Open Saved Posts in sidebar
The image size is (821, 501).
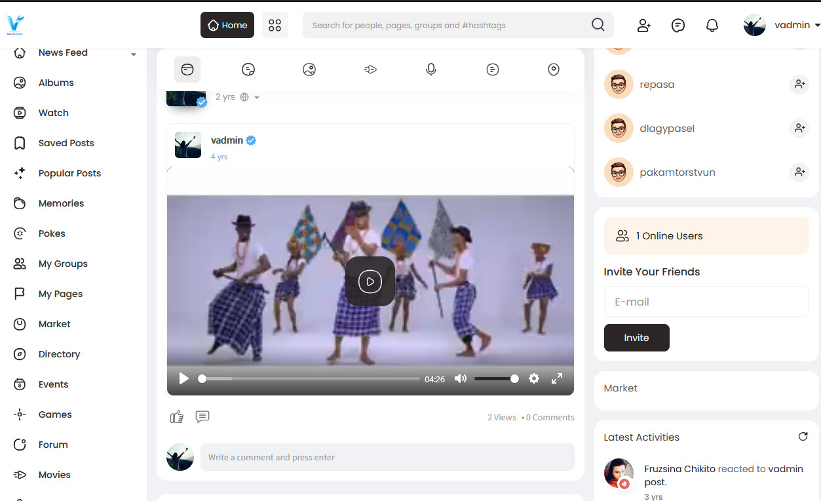[x=66, y=143]
